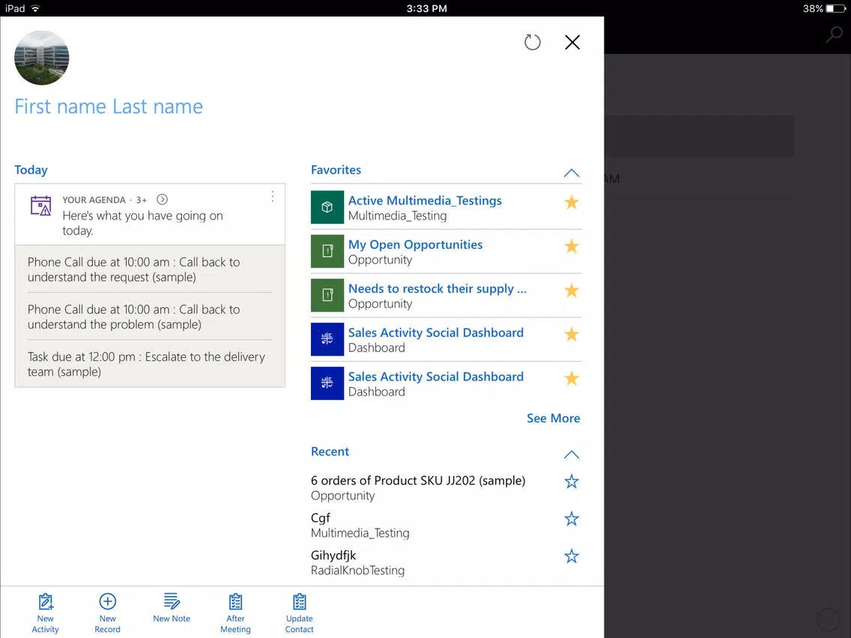Tap the battery indicator in the status bar

click(836, 8)
